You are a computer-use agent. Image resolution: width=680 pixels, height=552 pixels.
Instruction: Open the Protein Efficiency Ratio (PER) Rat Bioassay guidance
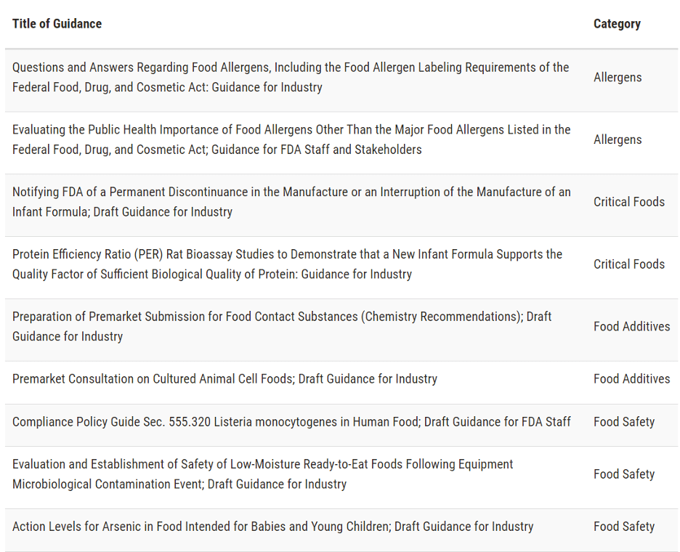(x=287, y=264)
